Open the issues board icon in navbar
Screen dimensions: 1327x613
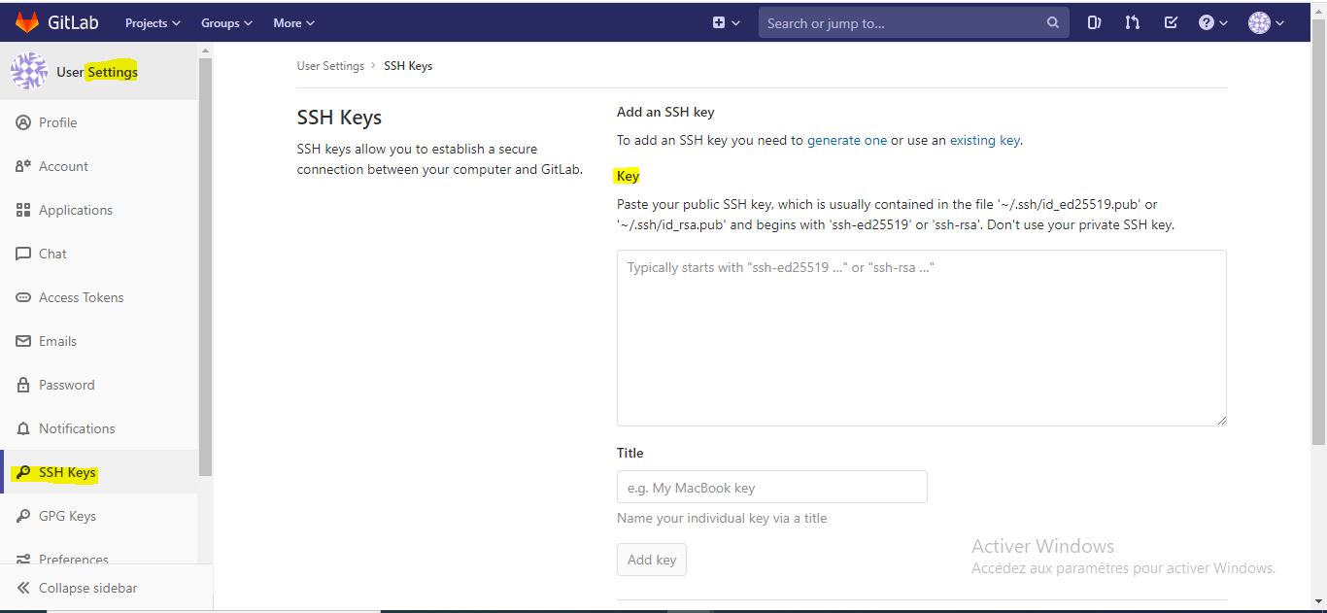(1094, 22)
